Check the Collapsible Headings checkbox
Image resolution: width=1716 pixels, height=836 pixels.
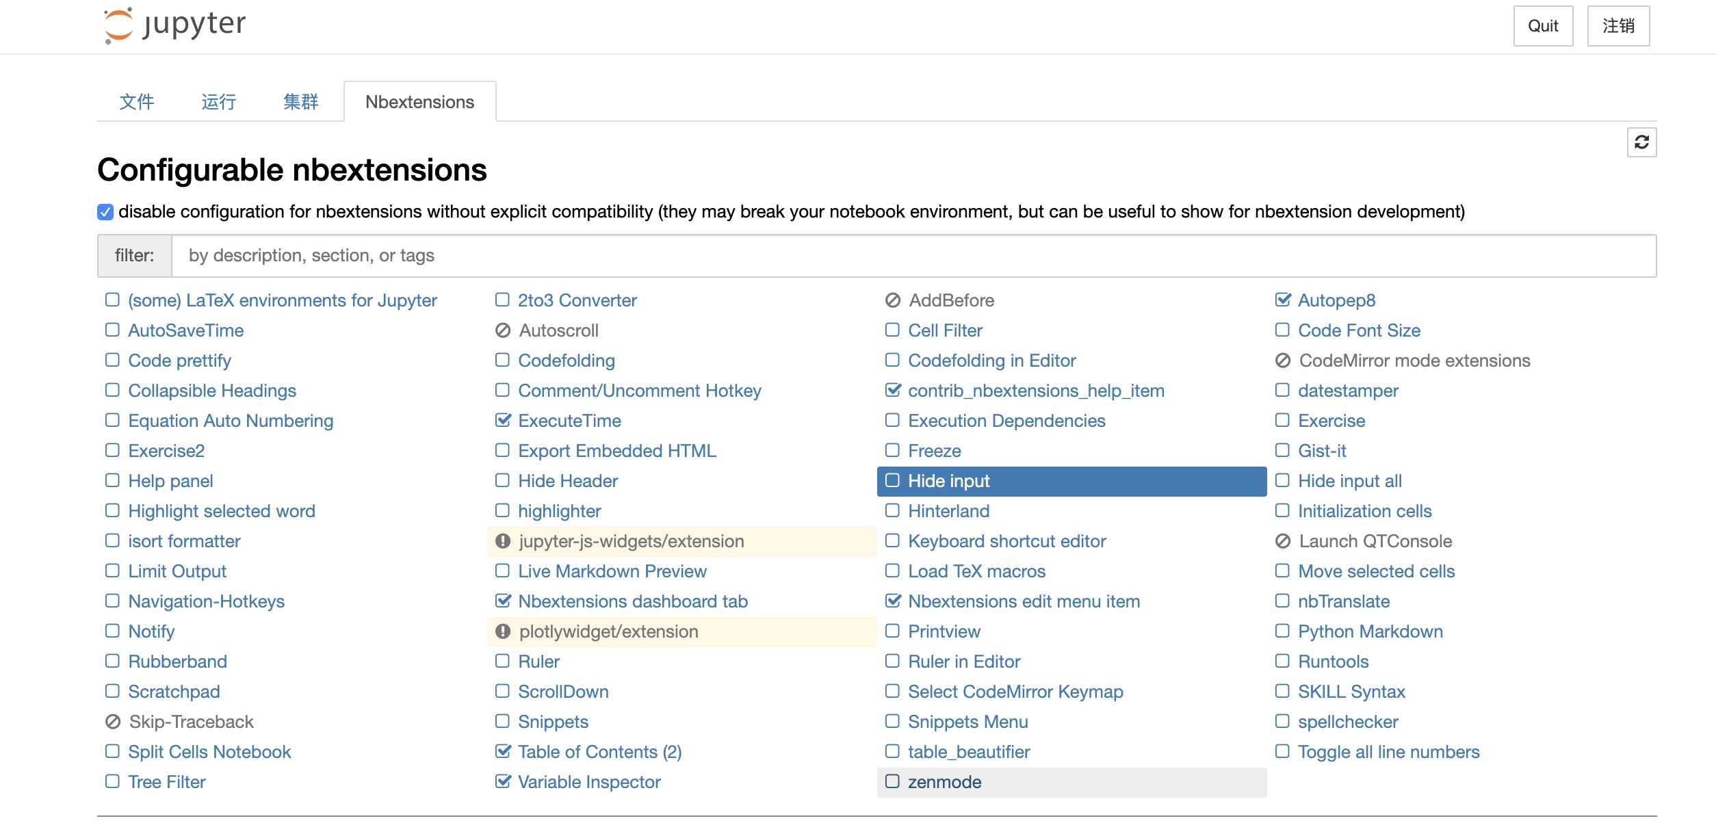[112, 390]
